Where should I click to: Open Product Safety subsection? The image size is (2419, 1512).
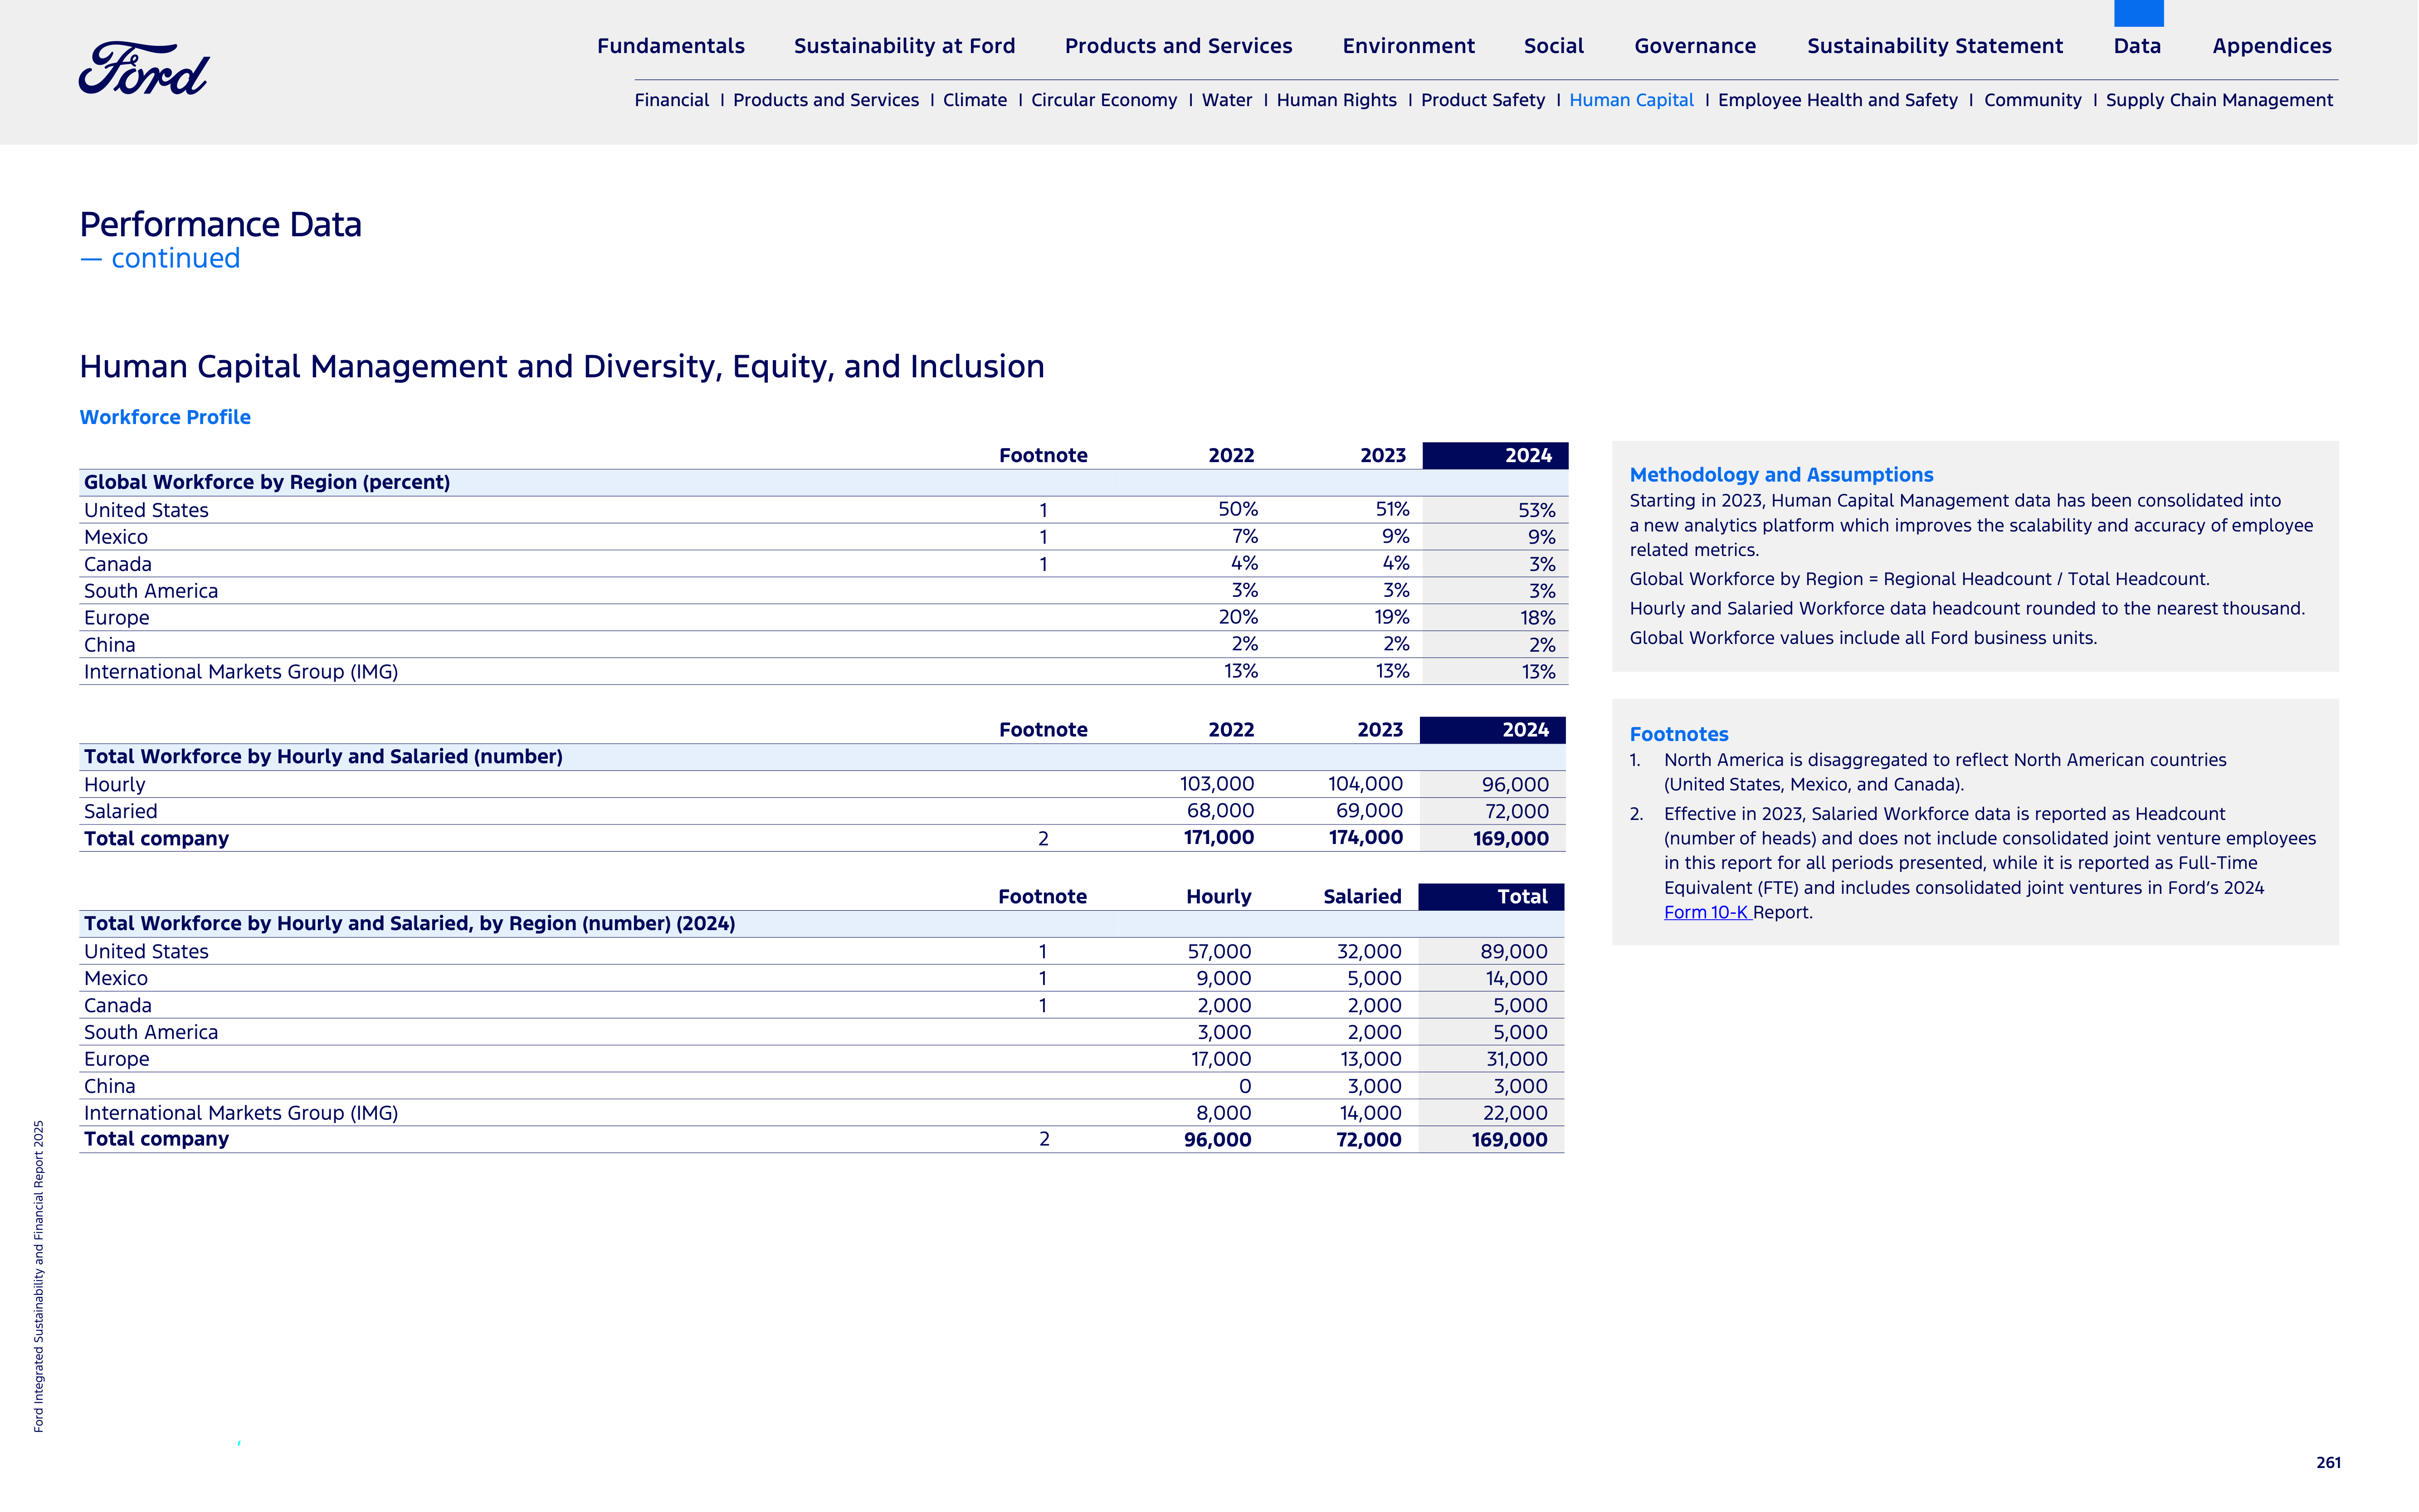tap(1482, 100)
